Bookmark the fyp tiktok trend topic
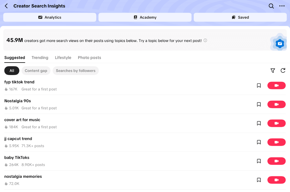Screen dimensions: 290x192 tap(259, 86)
